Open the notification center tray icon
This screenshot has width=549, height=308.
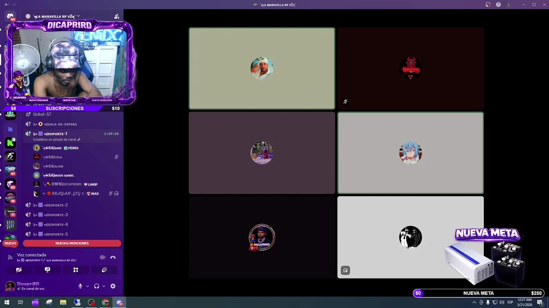pos(540,302)
